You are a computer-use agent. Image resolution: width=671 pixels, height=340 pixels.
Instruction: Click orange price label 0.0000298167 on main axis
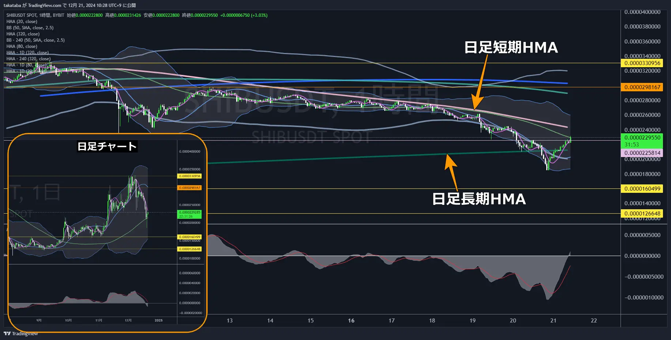[642, 87]
